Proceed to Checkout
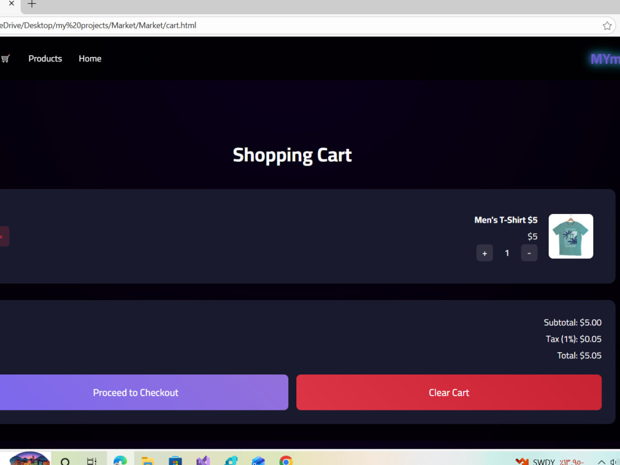This screenshot has height=465, width=620. [144, 392]
